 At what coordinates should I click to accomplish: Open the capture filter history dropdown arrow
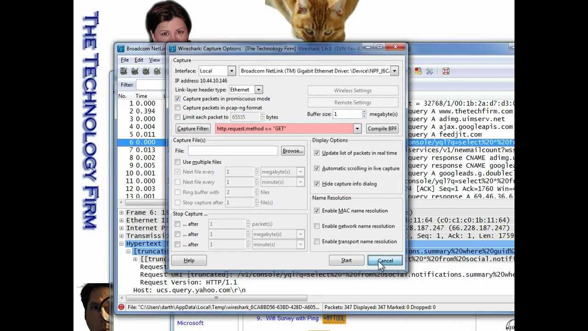pyautogui.click(x=357, y=129)
